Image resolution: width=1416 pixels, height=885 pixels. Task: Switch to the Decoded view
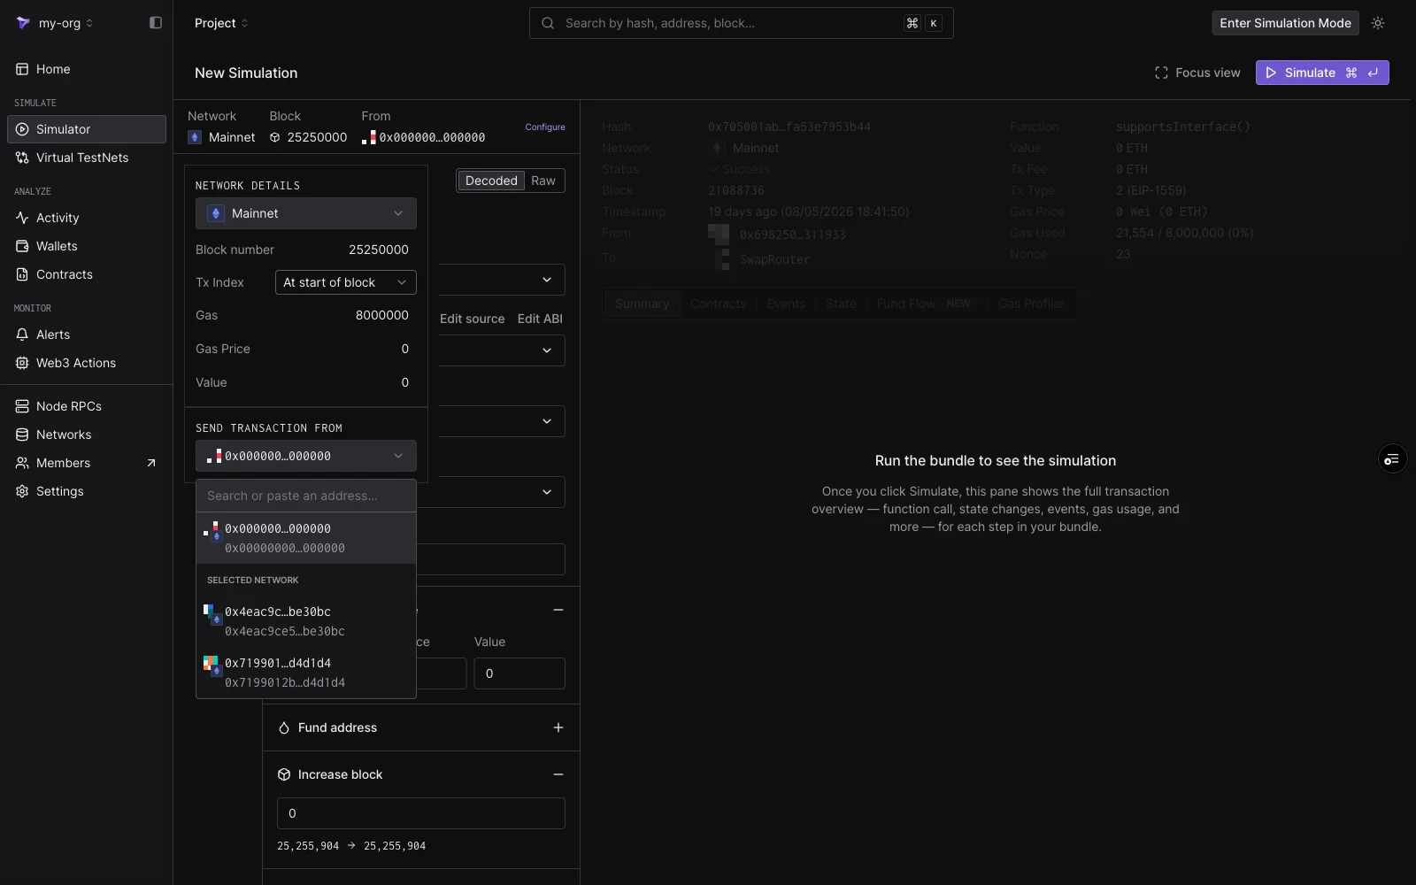(x=491, y=181)
